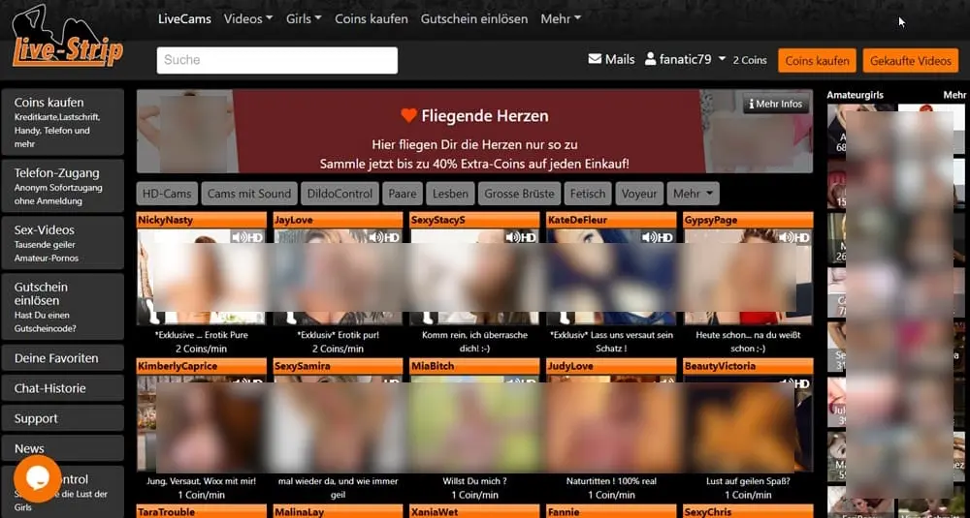
Task: Open the Mehr dropdown in the filter bar
Action: [693, 194]
